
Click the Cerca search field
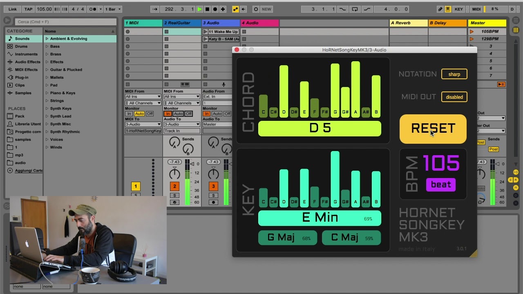[x=65, y=22]
